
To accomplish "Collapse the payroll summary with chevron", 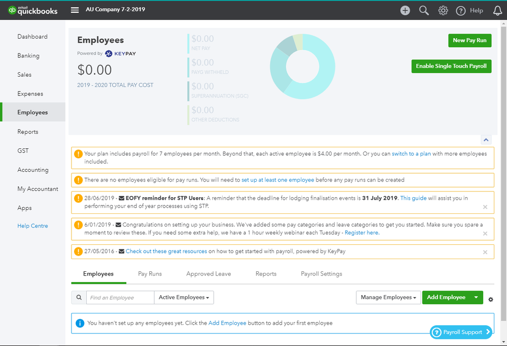I will tap(486, 140).
